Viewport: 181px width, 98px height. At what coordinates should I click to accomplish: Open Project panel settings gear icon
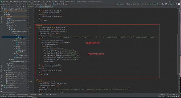[23, 7]
